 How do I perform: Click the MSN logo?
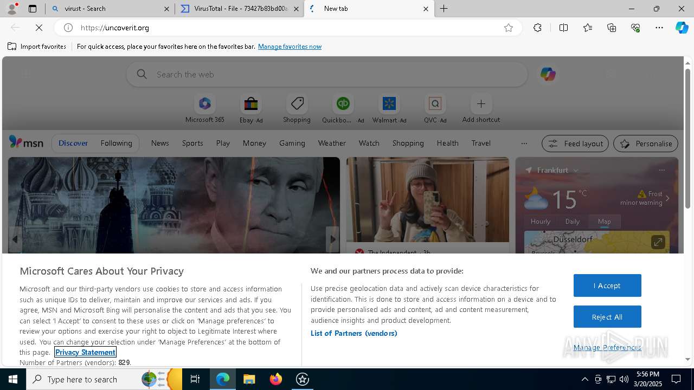tap(26, 142)
